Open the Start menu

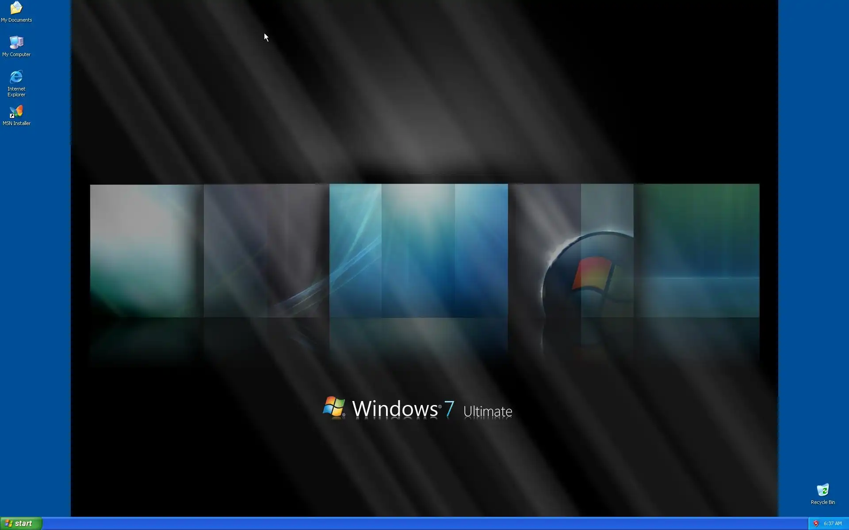[x=21, y=523]
